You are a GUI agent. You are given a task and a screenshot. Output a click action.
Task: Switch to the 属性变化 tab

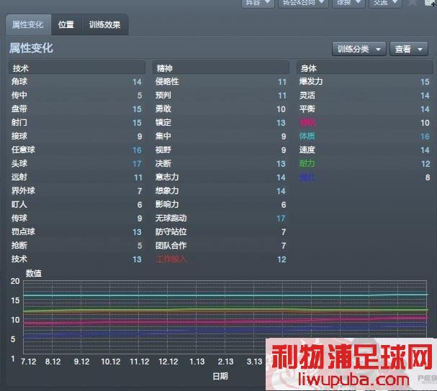tap(28, 24)
